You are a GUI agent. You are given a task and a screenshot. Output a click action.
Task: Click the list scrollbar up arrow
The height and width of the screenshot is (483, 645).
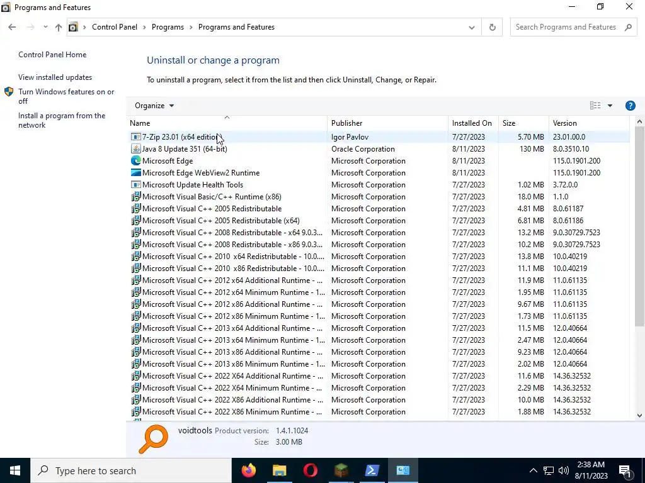[x=639, y=121]
